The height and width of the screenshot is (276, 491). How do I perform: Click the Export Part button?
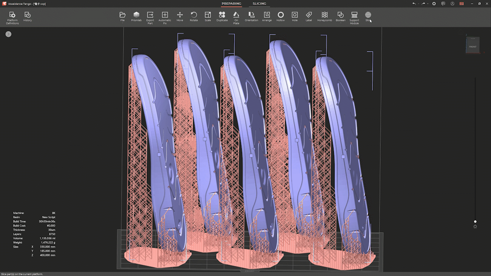(x=150, y=17)
